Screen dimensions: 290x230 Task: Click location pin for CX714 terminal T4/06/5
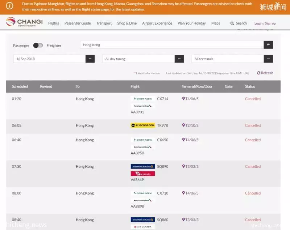(x=183, y=99)
